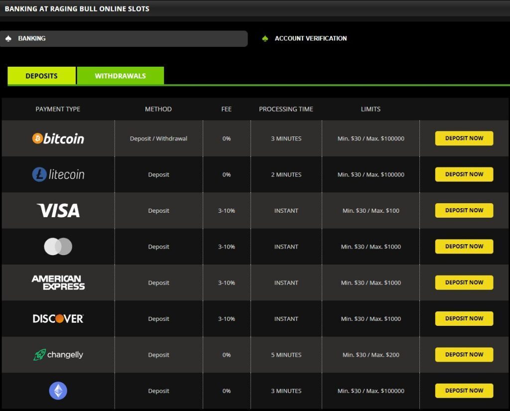Click the white spade icon beside Banking

pyautogui.click(x=8, y=38)
